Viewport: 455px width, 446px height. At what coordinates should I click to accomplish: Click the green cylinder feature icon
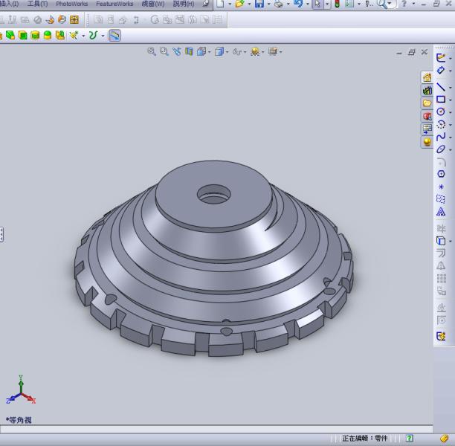coord(35,36)
